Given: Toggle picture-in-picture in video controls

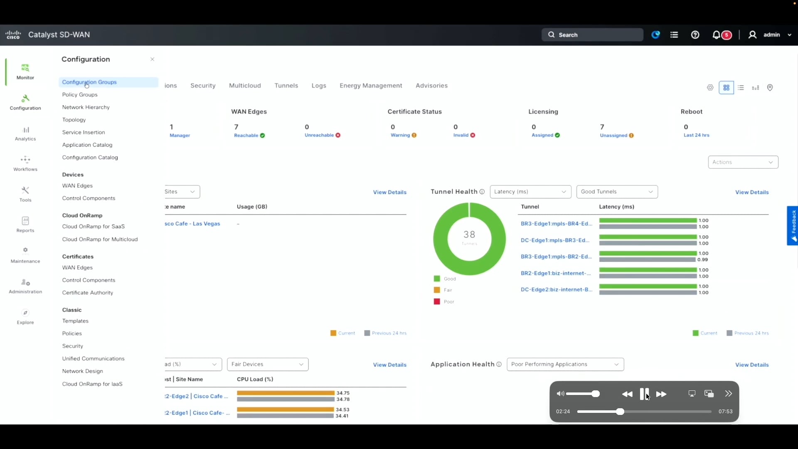Looking at the screenshot, I should click(709, 394).
